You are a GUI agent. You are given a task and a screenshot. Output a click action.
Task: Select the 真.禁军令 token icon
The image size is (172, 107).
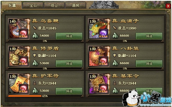click(99, 84)
